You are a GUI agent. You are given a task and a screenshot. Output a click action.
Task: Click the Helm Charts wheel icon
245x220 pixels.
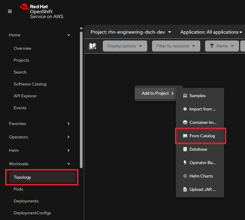click(185, 176)
